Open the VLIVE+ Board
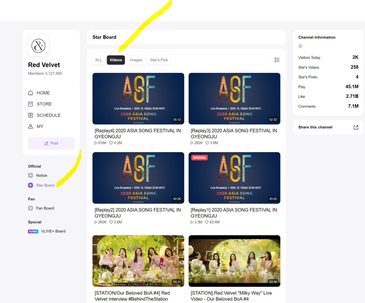Viewport: 365px width, 303px height. click(47, 231)
